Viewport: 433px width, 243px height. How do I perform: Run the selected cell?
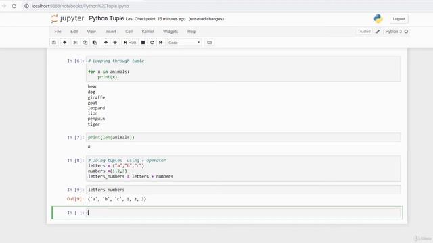[130, 43]
